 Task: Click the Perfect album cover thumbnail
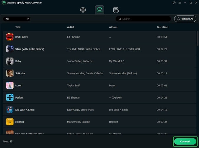(10, 97)
